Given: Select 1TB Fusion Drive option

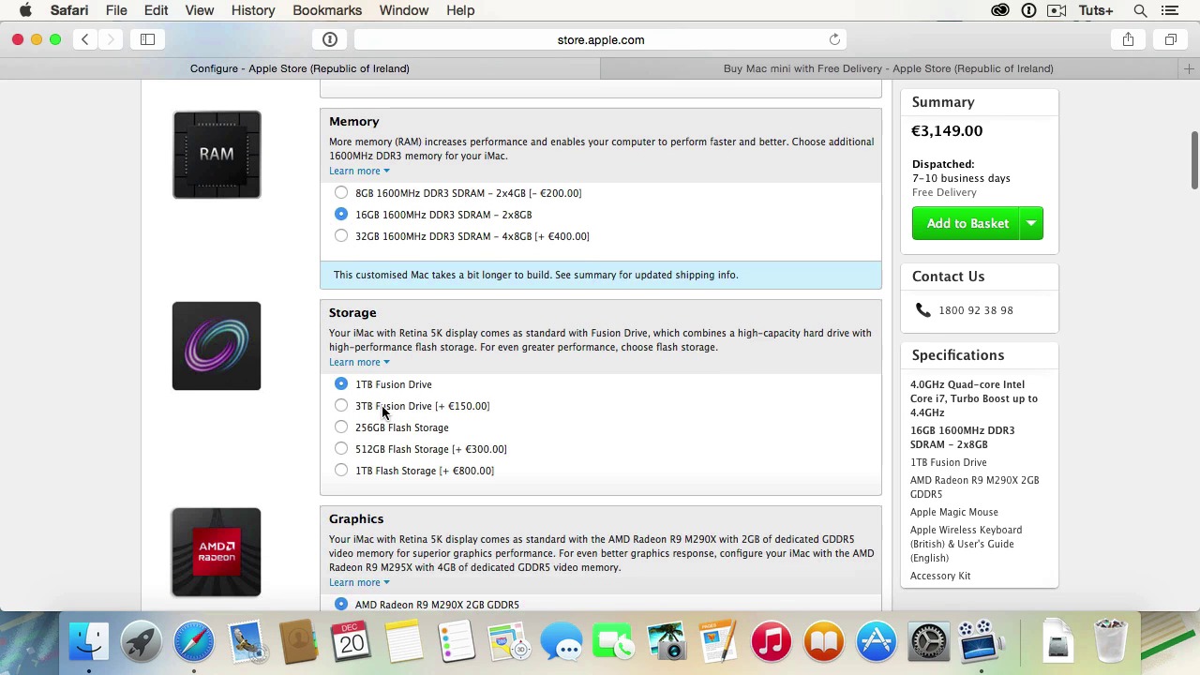Looking at the screenshot, I should tap(341, 383).
